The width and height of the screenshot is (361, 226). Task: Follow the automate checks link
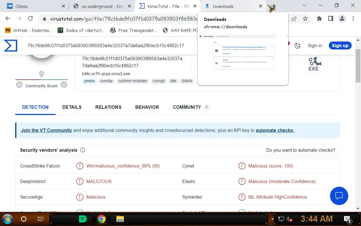click(x=275, y=130)
